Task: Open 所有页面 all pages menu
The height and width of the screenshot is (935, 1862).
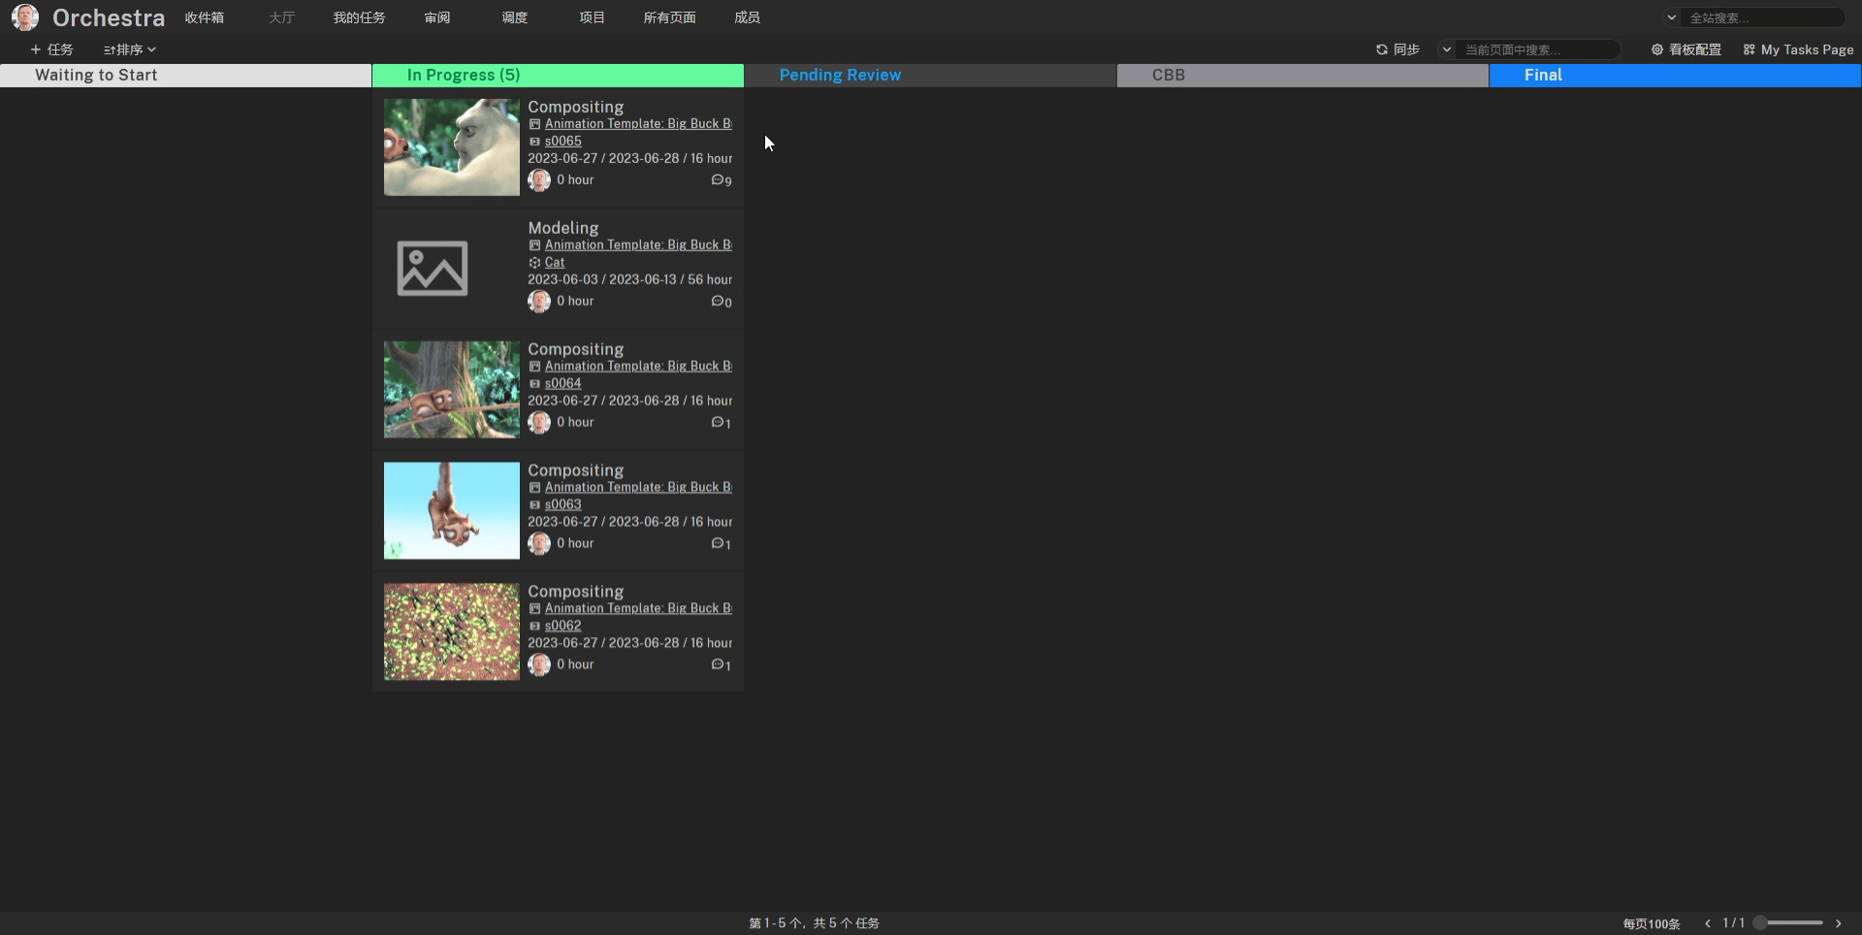Action: (x=669, y=17)
